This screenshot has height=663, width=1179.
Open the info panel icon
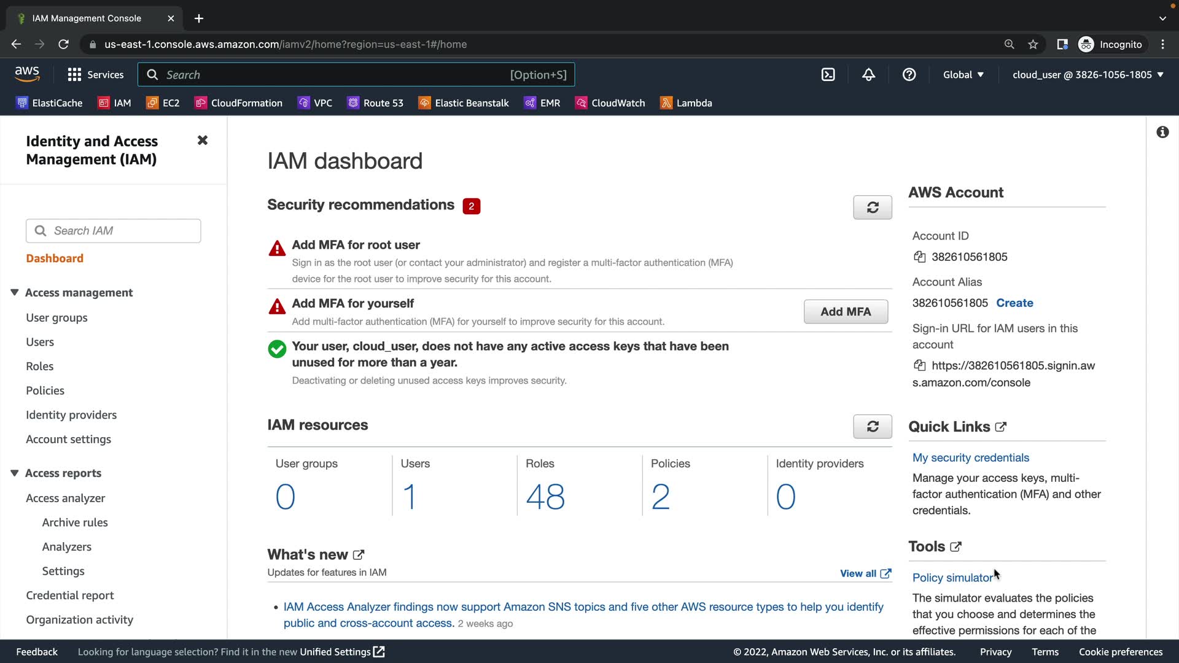point(1162,133)
